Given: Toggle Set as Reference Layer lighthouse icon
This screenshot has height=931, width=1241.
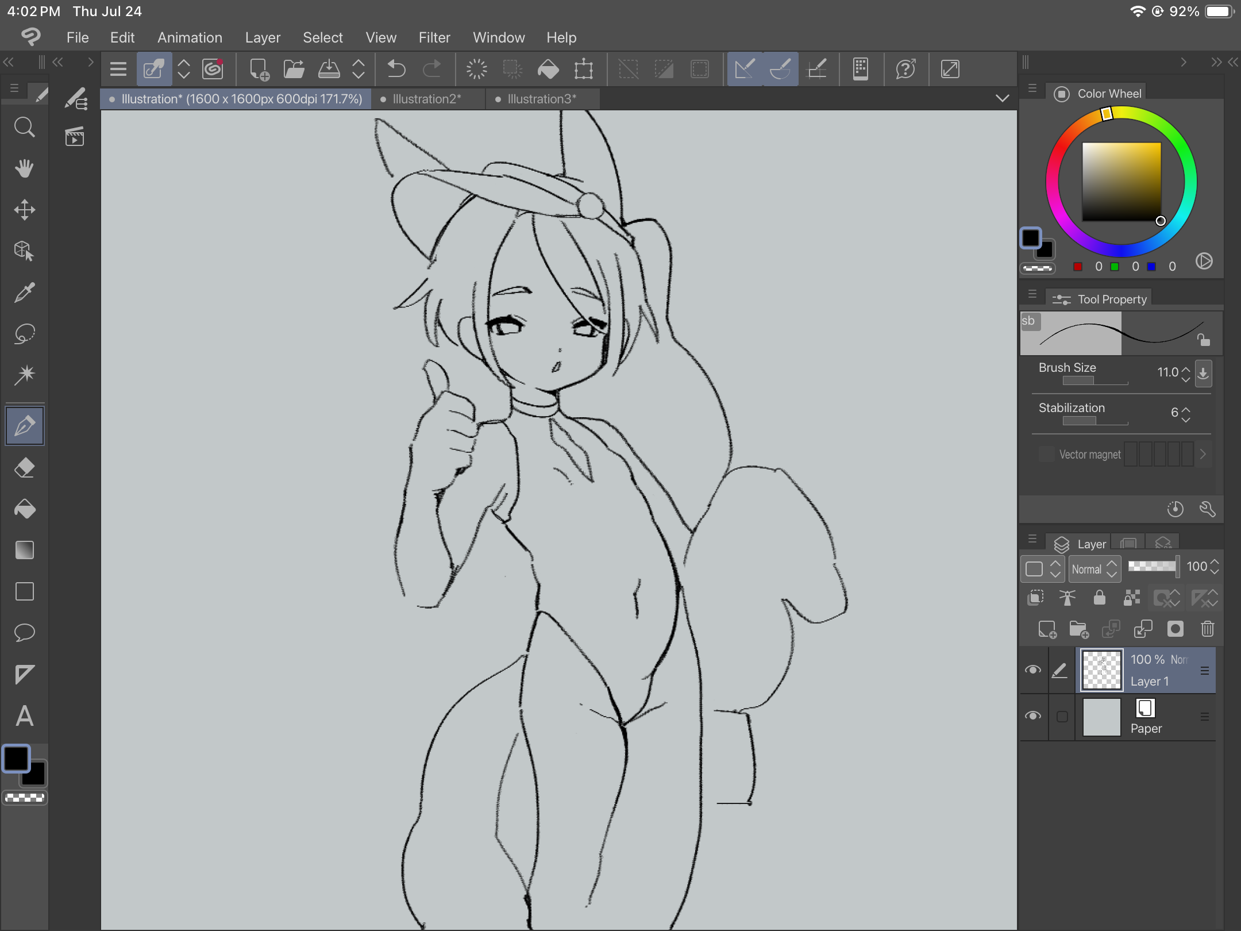Looking at the screenshot, I should pyautogui.click(x=1067, y=598).
